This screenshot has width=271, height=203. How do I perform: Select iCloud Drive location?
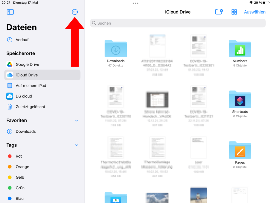click(x=42, y=75)
